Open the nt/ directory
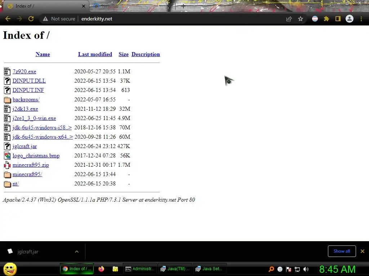This screenshot has height=276, width=369. pos(15,184)
